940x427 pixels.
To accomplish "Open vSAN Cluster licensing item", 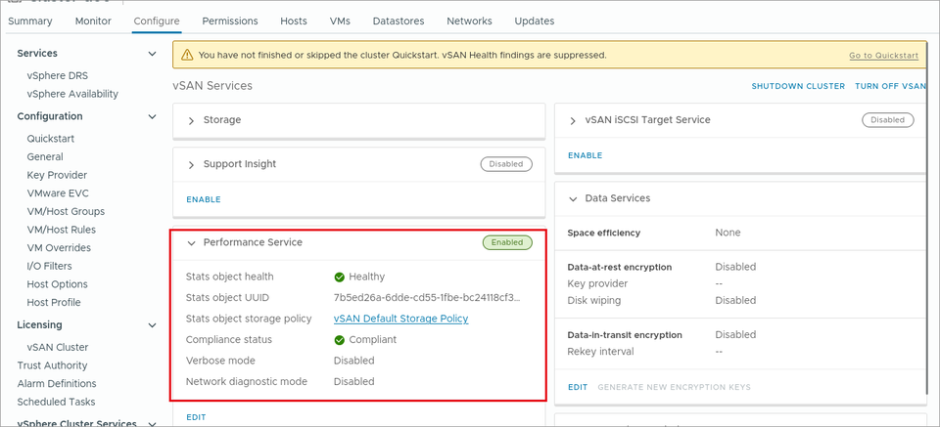I will (x=58, y=348).
